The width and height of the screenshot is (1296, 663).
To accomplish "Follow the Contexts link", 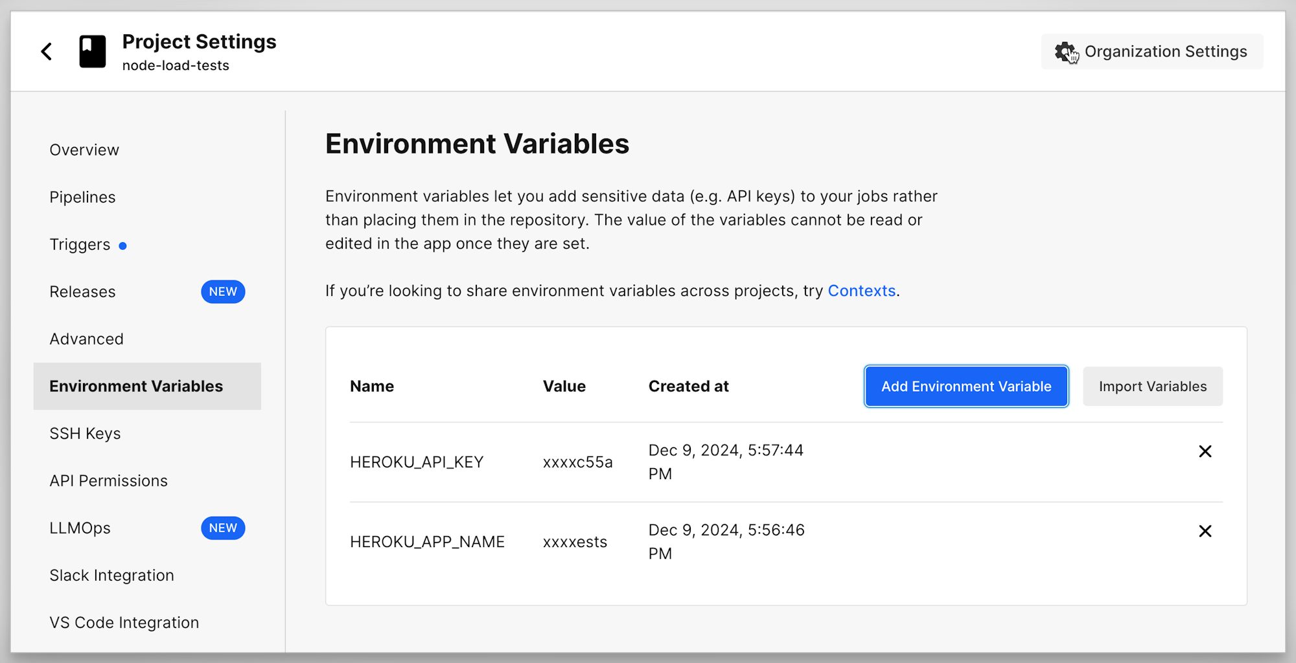I will click(x=861, y=291).
